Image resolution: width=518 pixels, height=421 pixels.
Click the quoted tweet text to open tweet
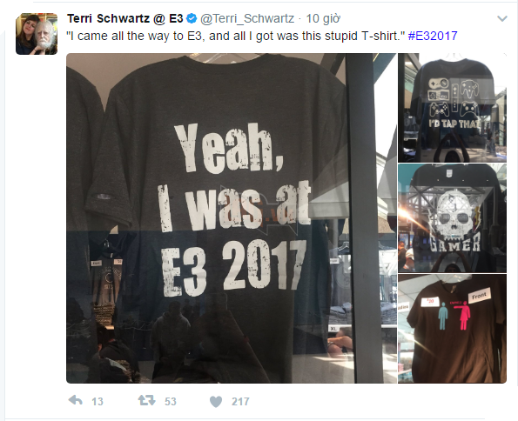pyautogui.click(x=236, y=36)
